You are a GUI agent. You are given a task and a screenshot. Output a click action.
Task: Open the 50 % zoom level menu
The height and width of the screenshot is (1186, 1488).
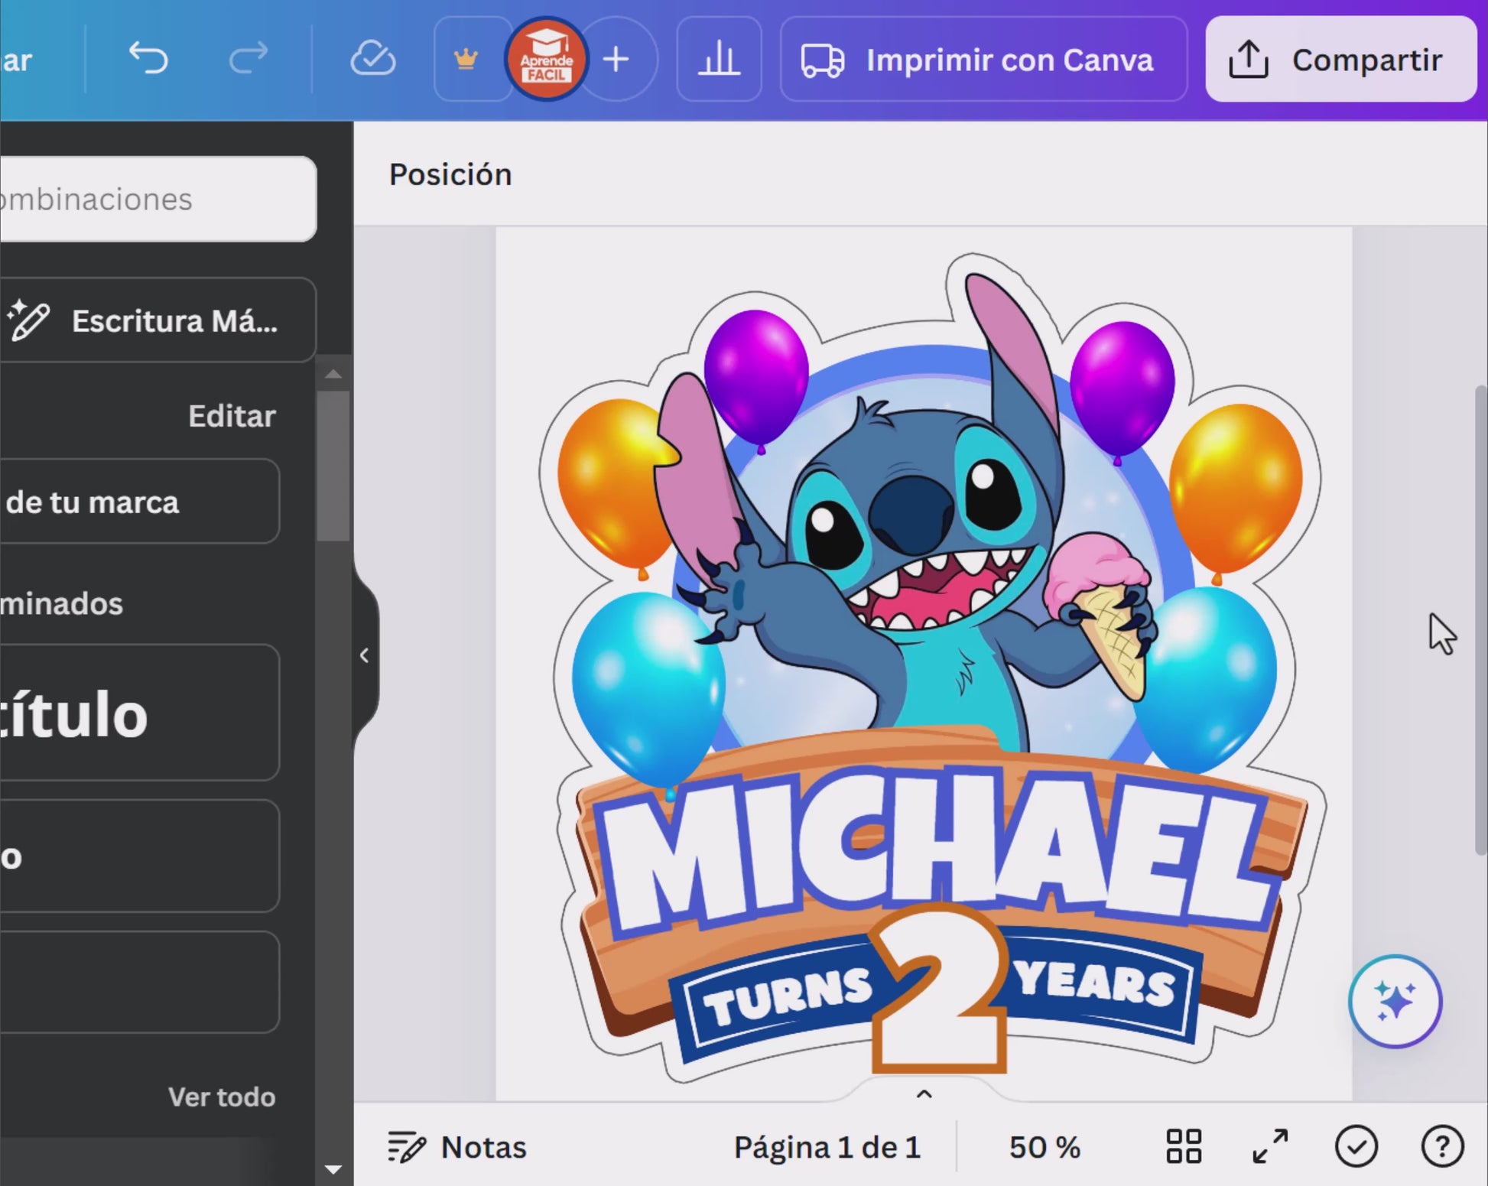pyautogui.click(x=1044, y=1146)
